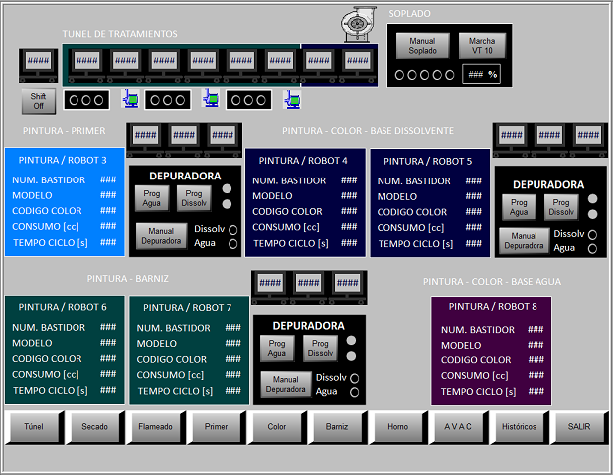Click the rightmost skid in Tunel de Tratamientos
The image size is (613, 475).
coord(357,60)
